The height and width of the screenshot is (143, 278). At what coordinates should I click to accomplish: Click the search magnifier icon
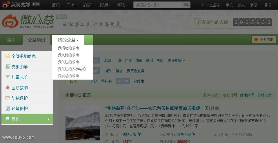pos(186,5)
